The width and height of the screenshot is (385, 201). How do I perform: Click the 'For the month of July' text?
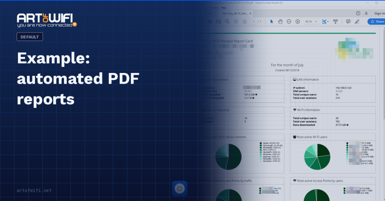(x=287, y=65)
